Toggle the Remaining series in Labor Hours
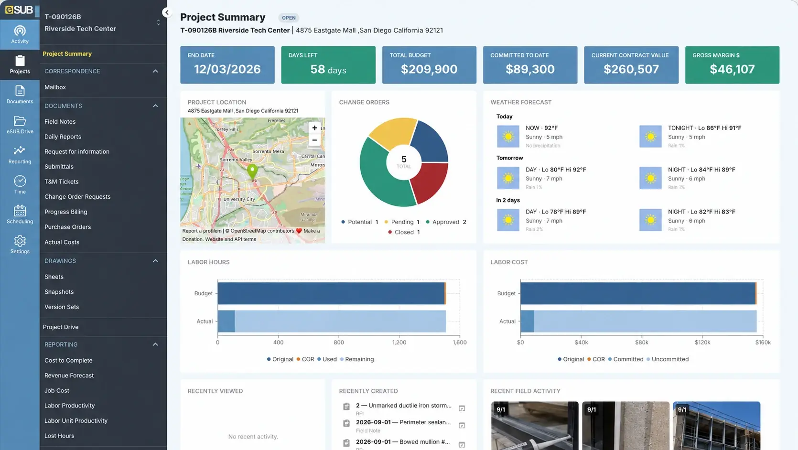798x450 pixels. pos(357,359)
